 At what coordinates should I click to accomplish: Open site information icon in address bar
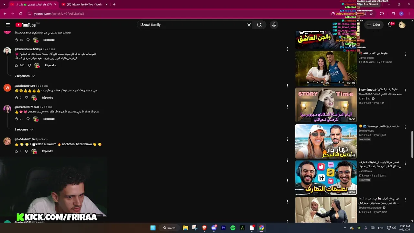click(x=30, y=14)
